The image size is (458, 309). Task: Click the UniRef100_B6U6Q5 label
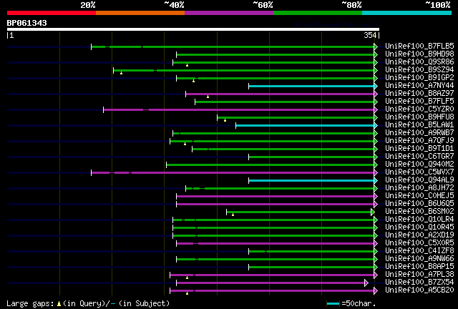click(x=419, y=204)
